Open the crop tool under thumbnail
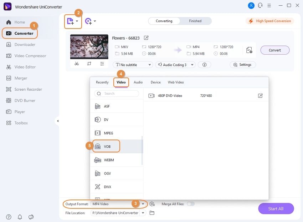This screenshot has width=303, height=222. coord(89,64)
